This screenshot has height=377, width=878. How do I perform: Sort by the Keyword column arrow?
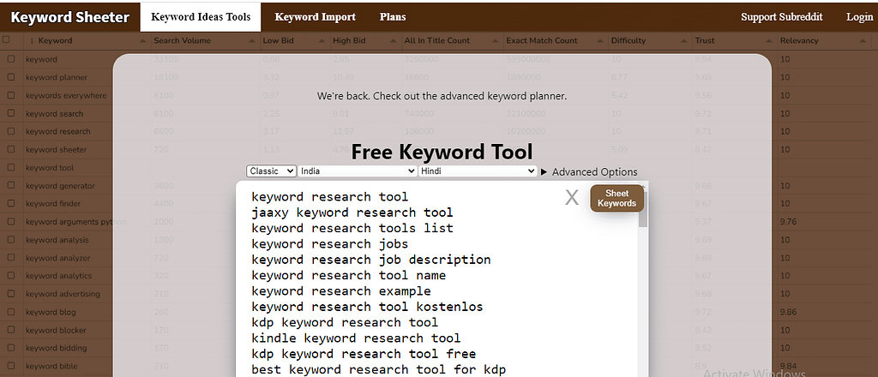pos(143,41)
